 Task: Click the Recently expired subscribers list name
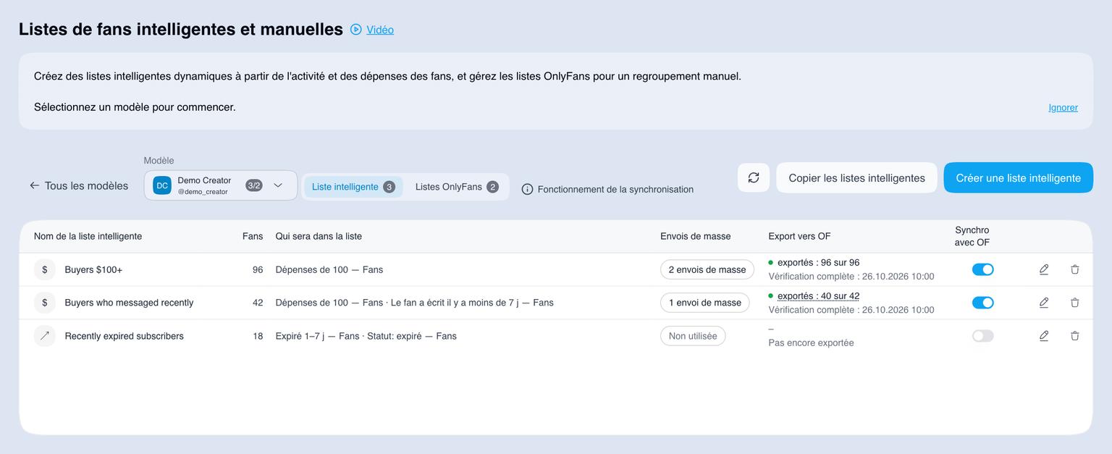[124, 336]
